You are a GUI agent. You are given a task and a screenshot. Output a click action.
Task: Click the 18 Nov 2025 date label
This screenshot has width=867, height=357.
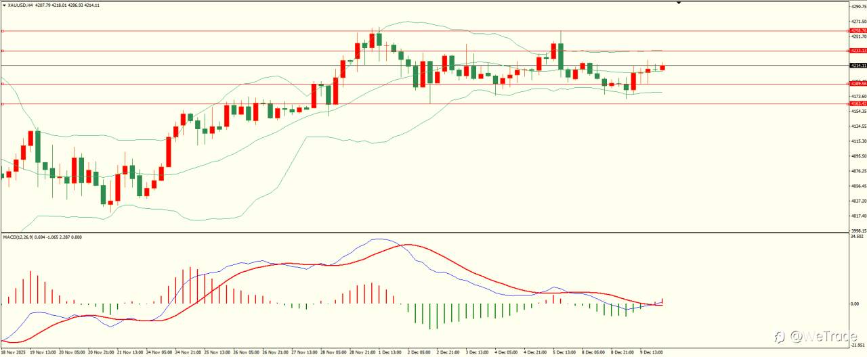coord(12,352)
